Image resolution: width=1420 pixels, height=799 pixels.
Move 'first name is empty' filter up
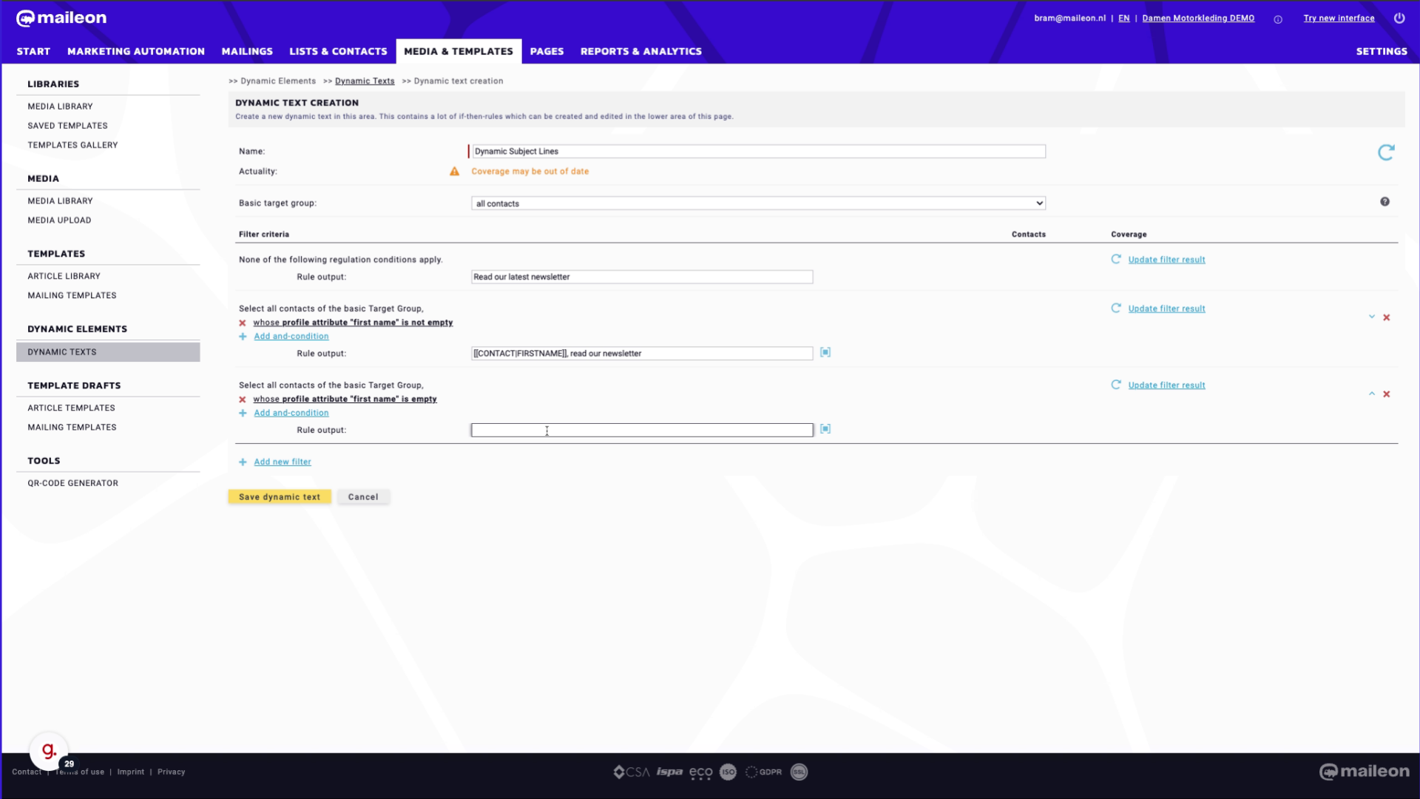[x=1372, y=394]
